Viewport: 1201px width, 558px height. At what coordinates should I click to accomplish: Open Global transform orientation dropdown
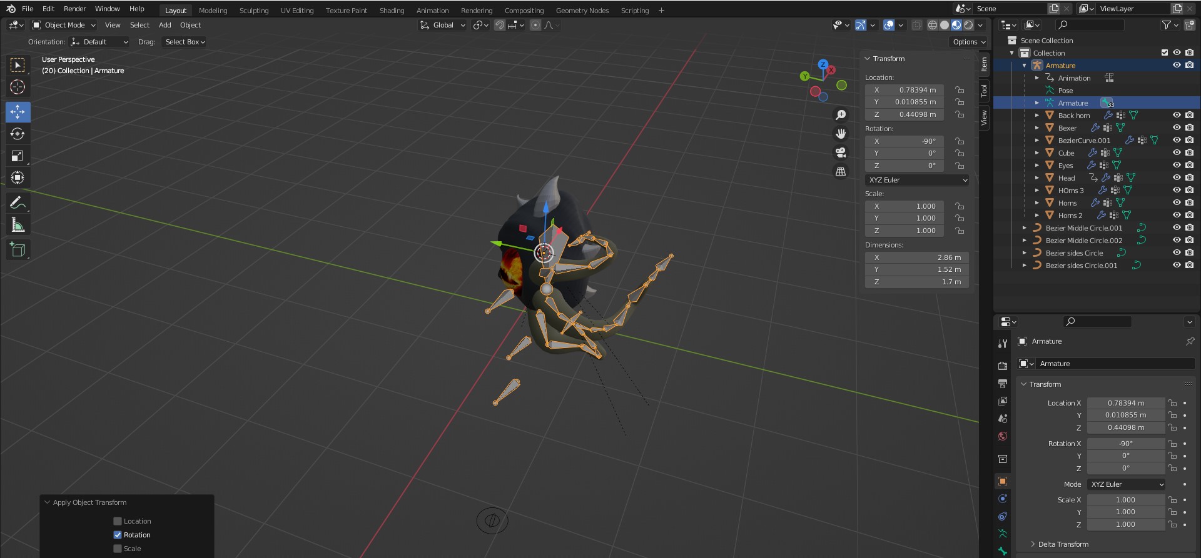(442, 25)
